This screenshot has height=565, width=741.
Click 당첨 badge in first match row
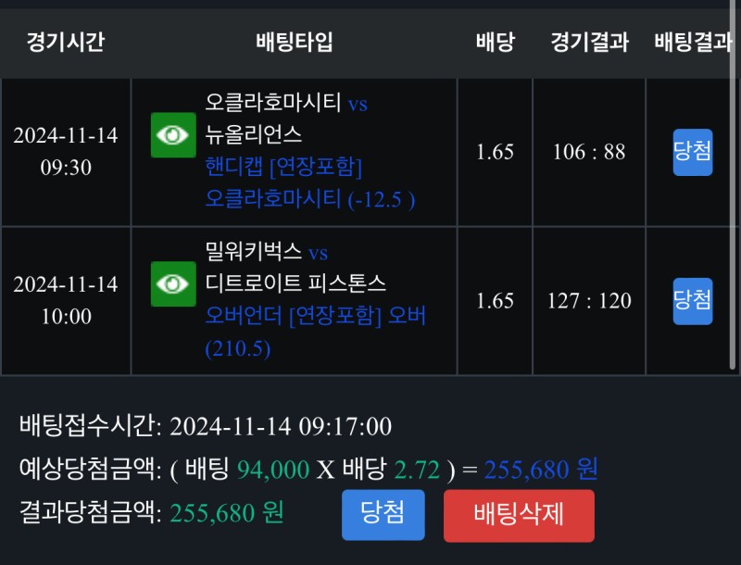pos(692,152)
